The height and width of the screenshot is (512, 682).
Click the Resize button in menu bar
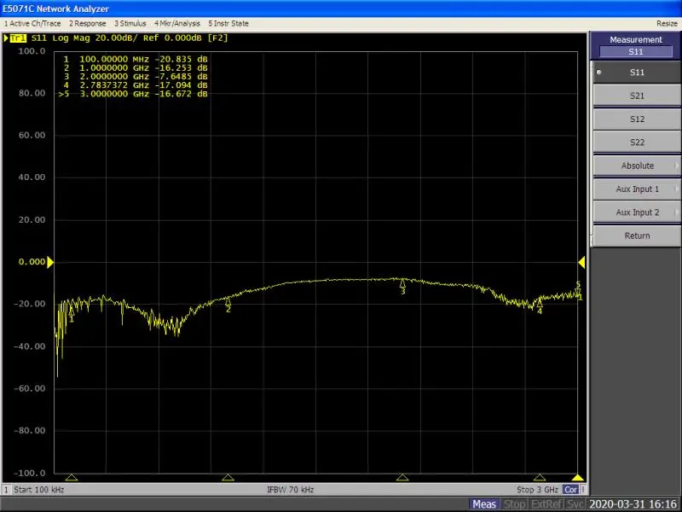(x=667, y=24)
